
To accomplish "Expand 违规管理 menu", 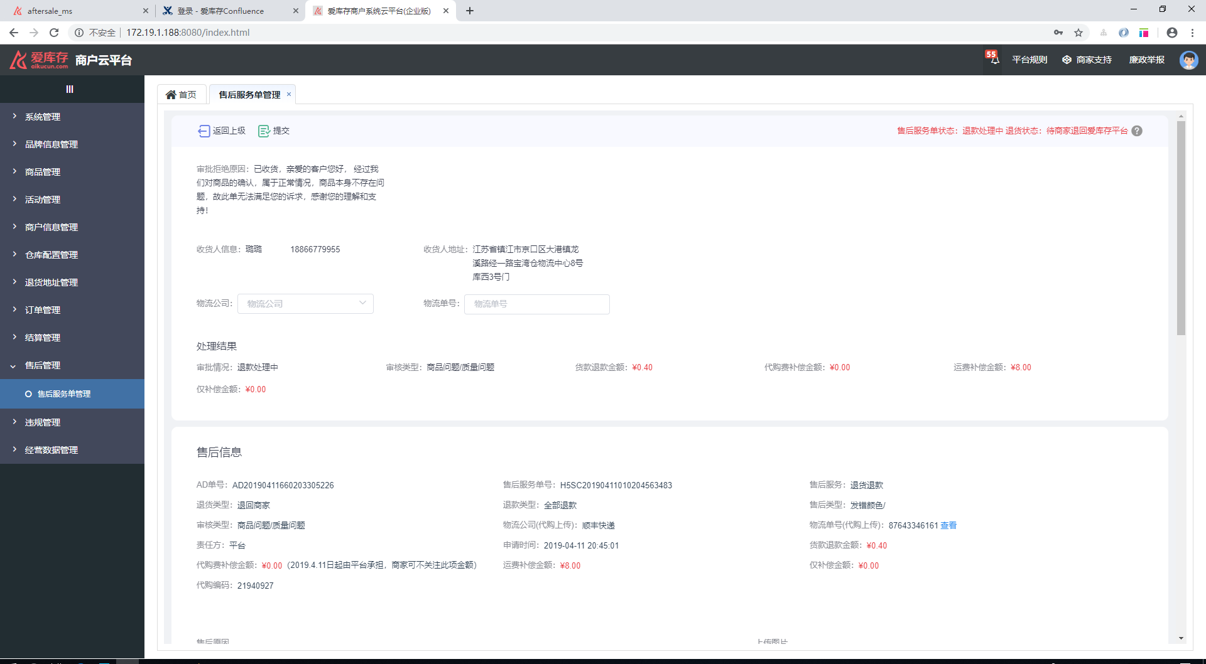I will pos(72,422).
